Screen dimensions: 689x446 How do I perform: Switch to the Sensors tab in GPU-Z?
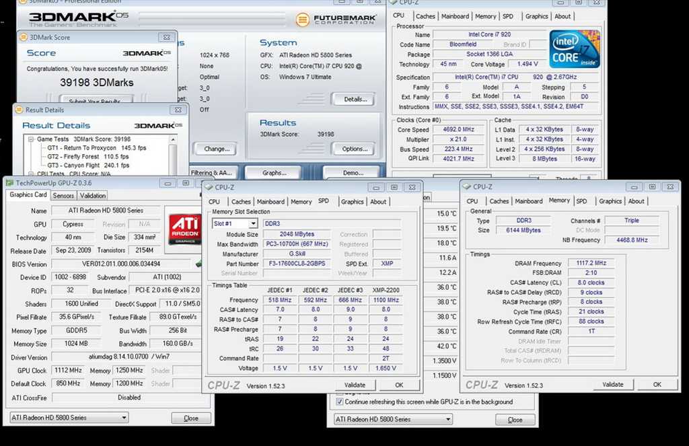pos(63,196)
